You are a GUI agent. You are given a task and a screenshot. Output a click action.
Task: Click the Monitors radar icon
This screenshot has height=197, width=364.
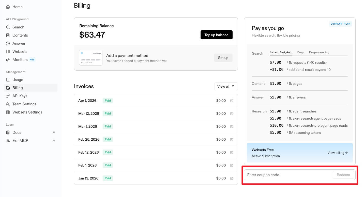pyautogui.click(x=8, y=60)
